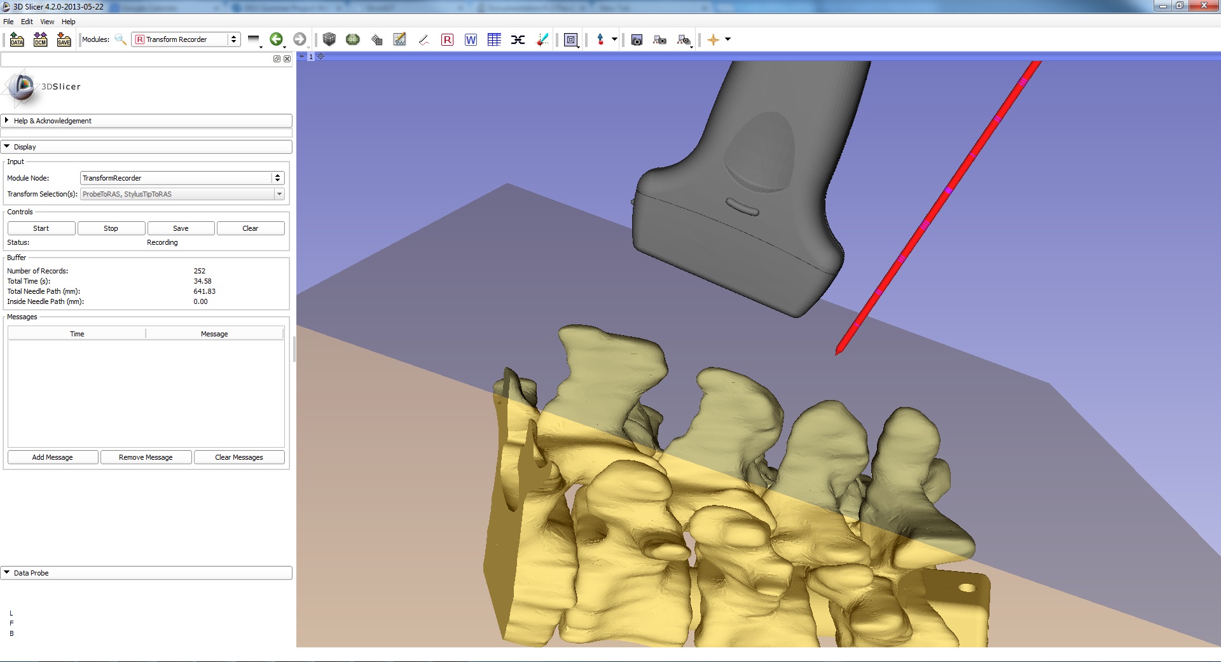The height and width of the screenshot is (662, 1221).
Task: Go back with the green arrow icon
Action: pos(276,39)
